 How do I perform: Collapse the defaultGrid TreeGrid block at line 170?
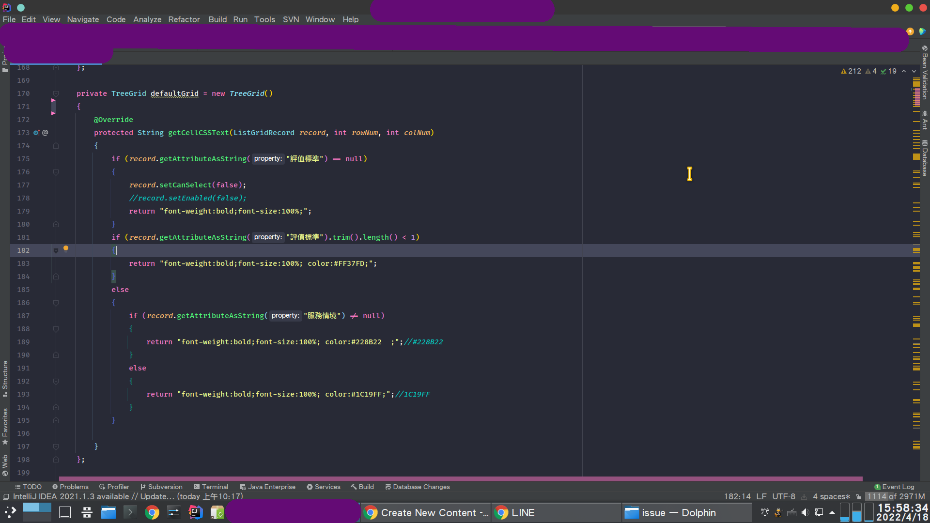[x=56, y=93]
